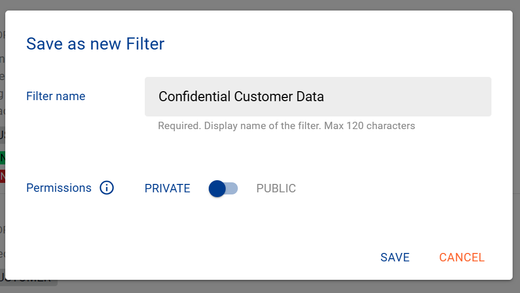Click the "Confidential Customer Data" text in field

tap(241, 96)
